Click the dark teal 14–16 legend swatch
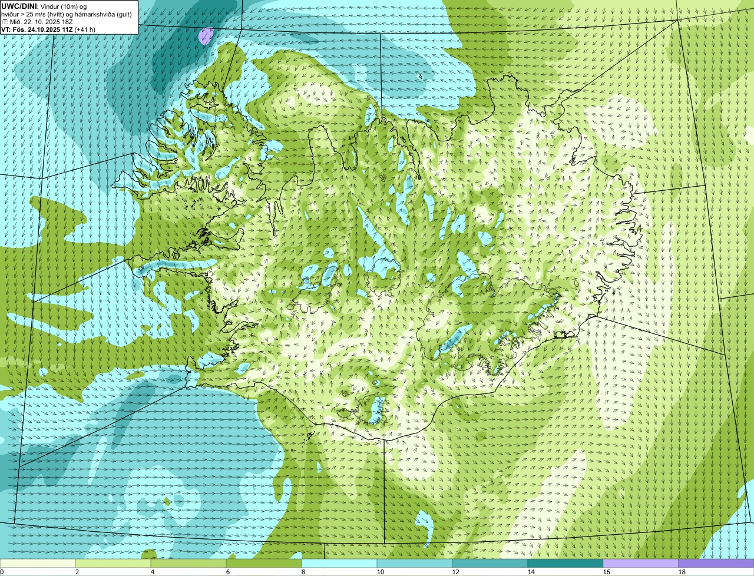 (565, 564)
